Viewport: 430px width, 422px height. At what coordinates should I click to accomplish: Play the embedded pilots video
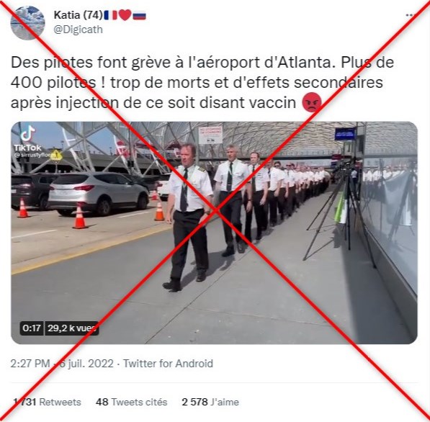(214, 233)
